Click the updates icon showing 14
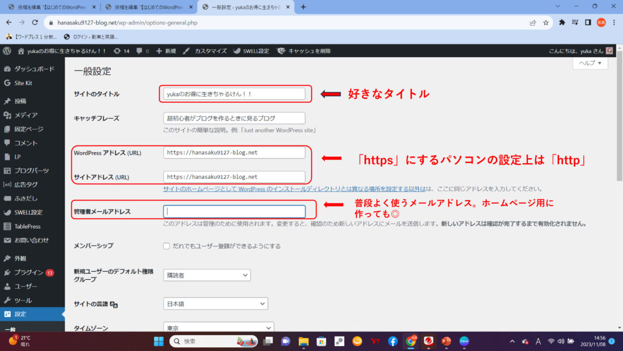Screen dimensions: 623x351 click(121, 51)
